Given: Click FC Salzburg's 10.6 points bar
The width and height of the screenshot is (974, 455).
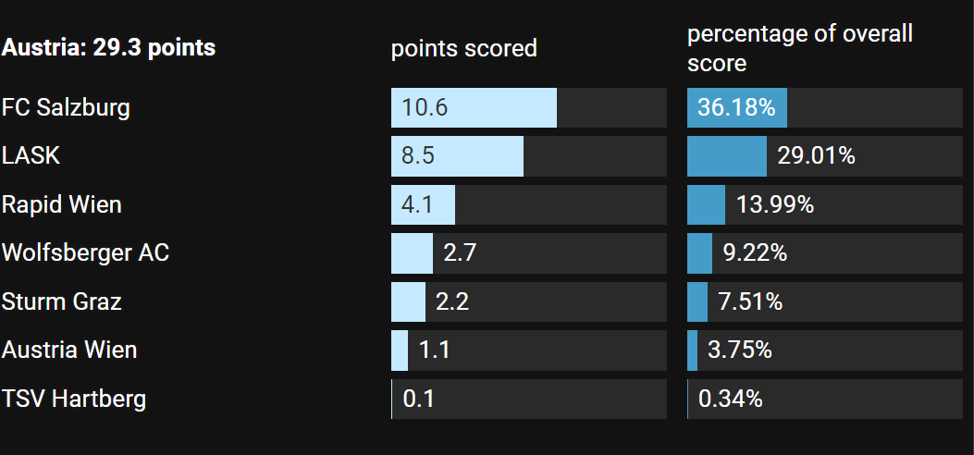Looking at the screenshot, I should coord(474,107).
